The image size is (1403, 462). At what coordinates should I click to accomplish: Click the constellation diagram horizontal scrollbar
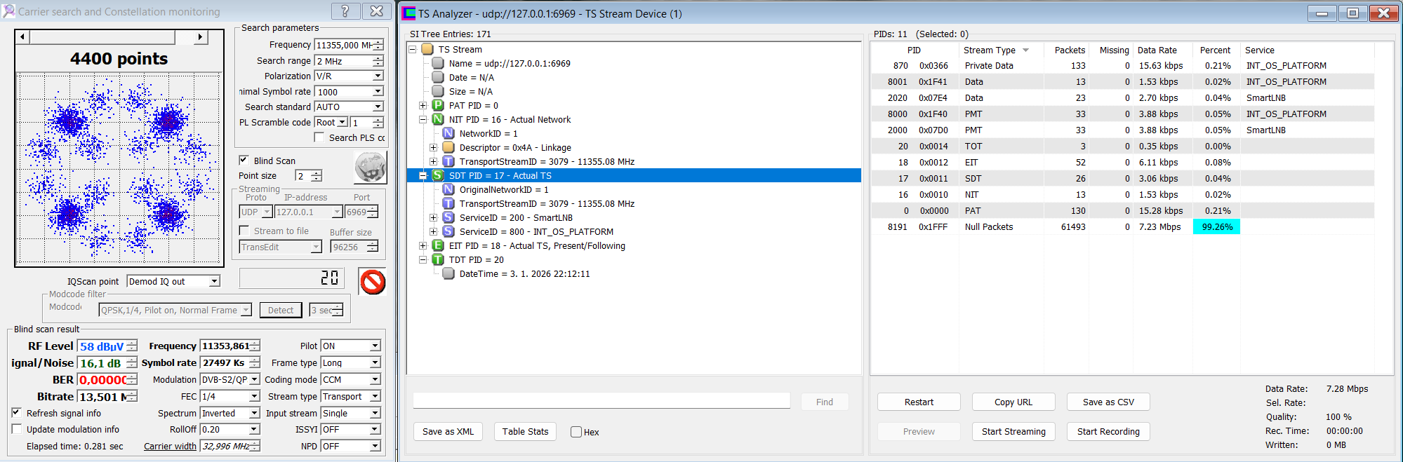pos(112,36)
